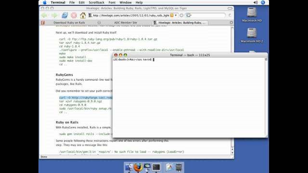Click the './configure --prefix=/usr/local' line
The width and height of the screenshot is (308, 173).
pos(121,50)
